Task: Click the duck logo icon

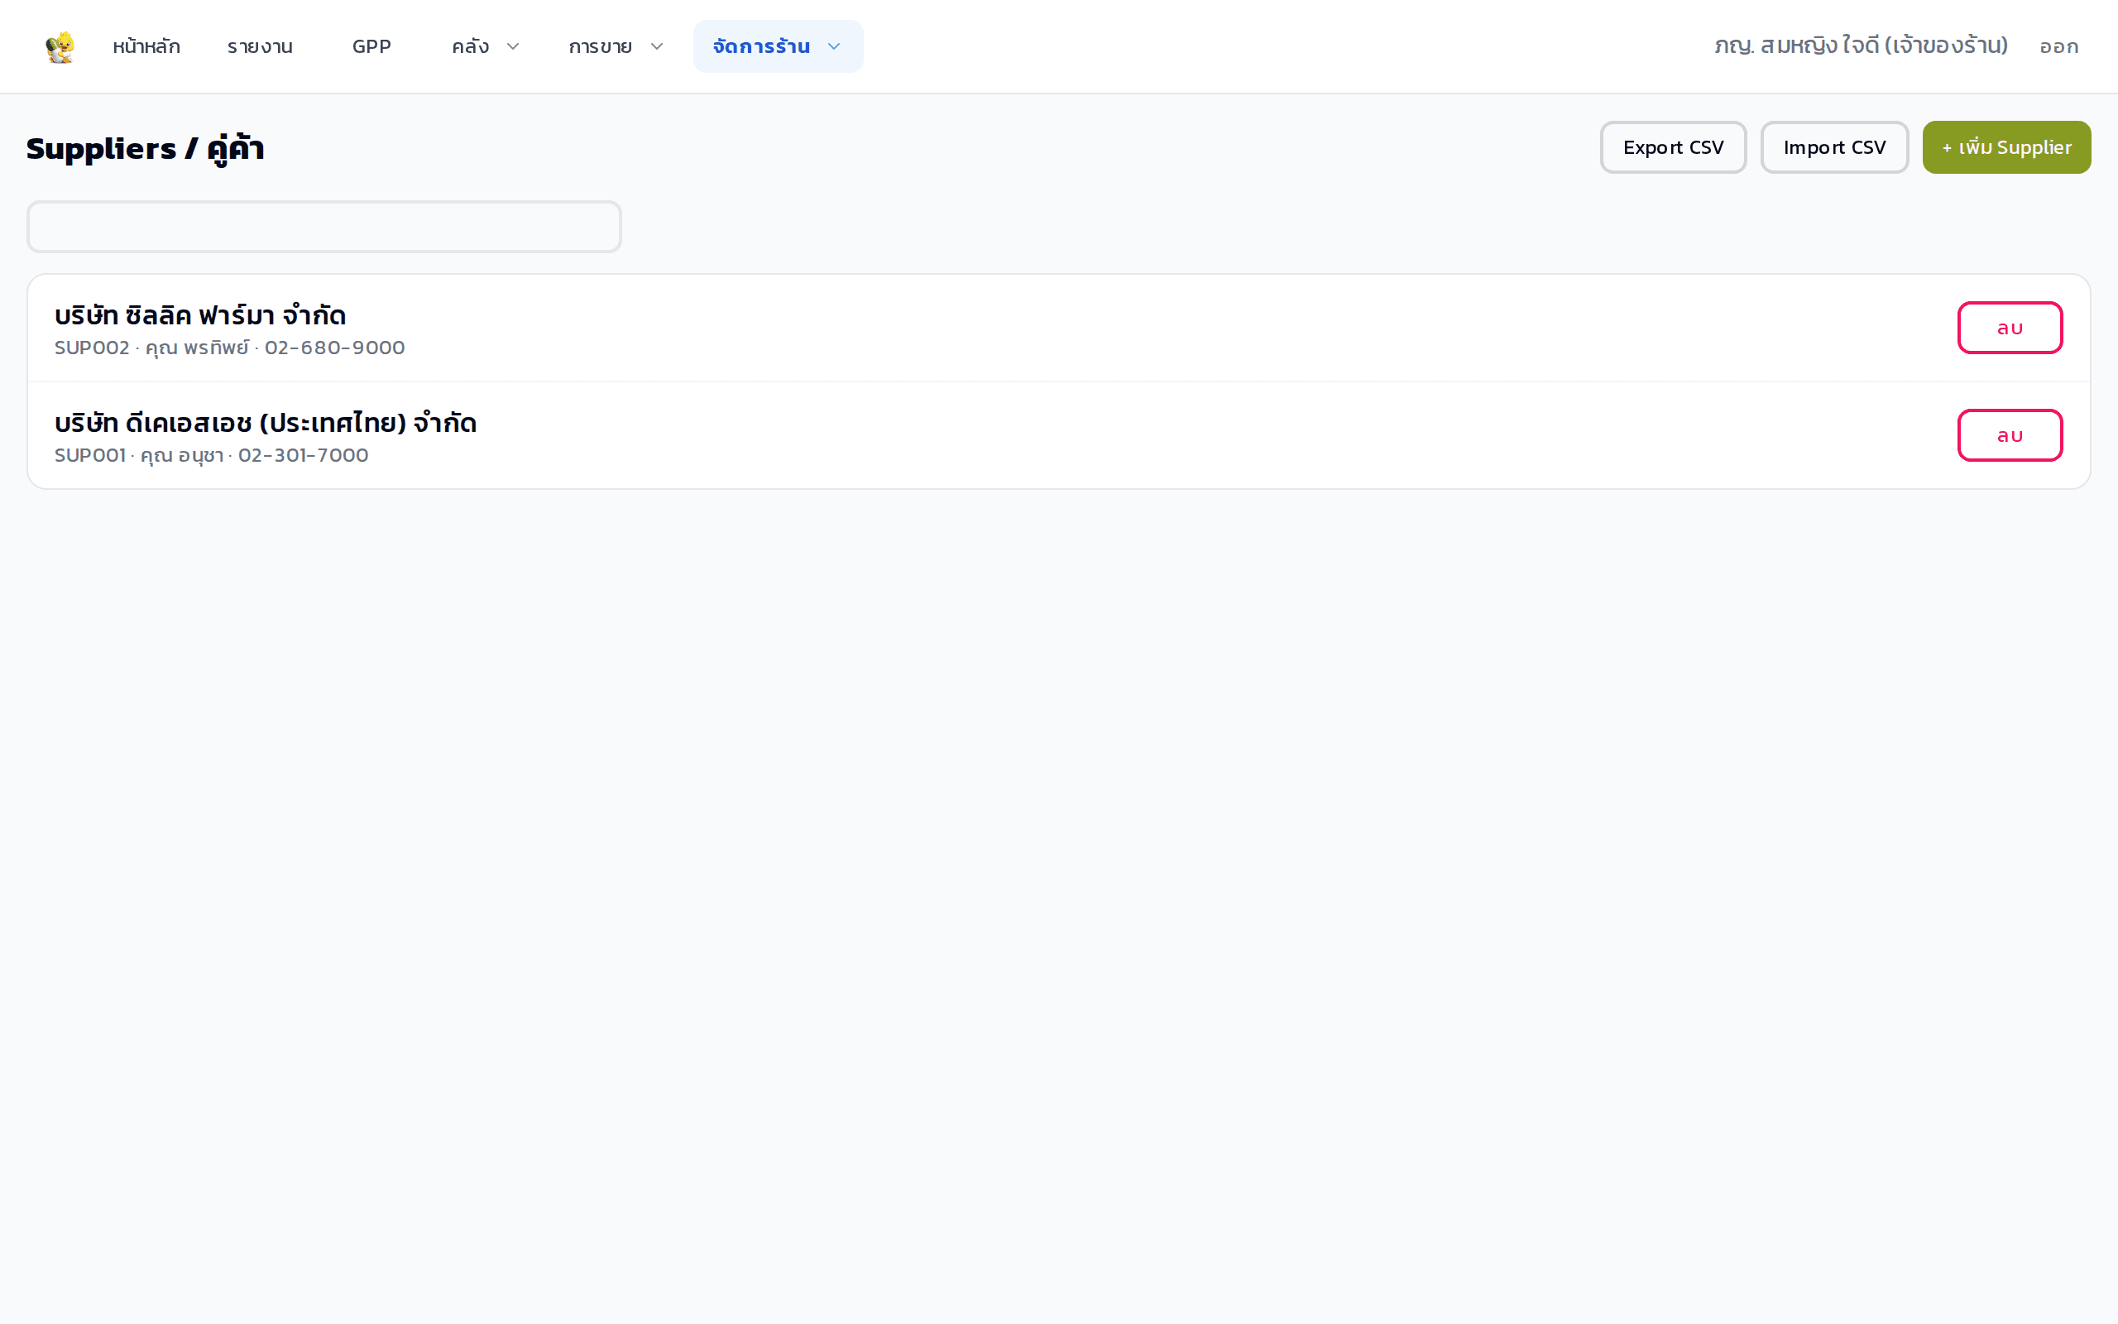Action: coord(60,46)
